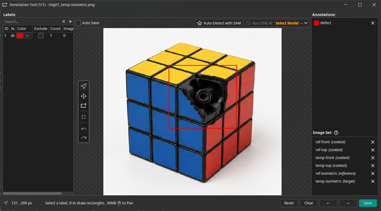Go to next image with right arrow
Viewport: 381px width, 211px height.
[x=348, y=203]
